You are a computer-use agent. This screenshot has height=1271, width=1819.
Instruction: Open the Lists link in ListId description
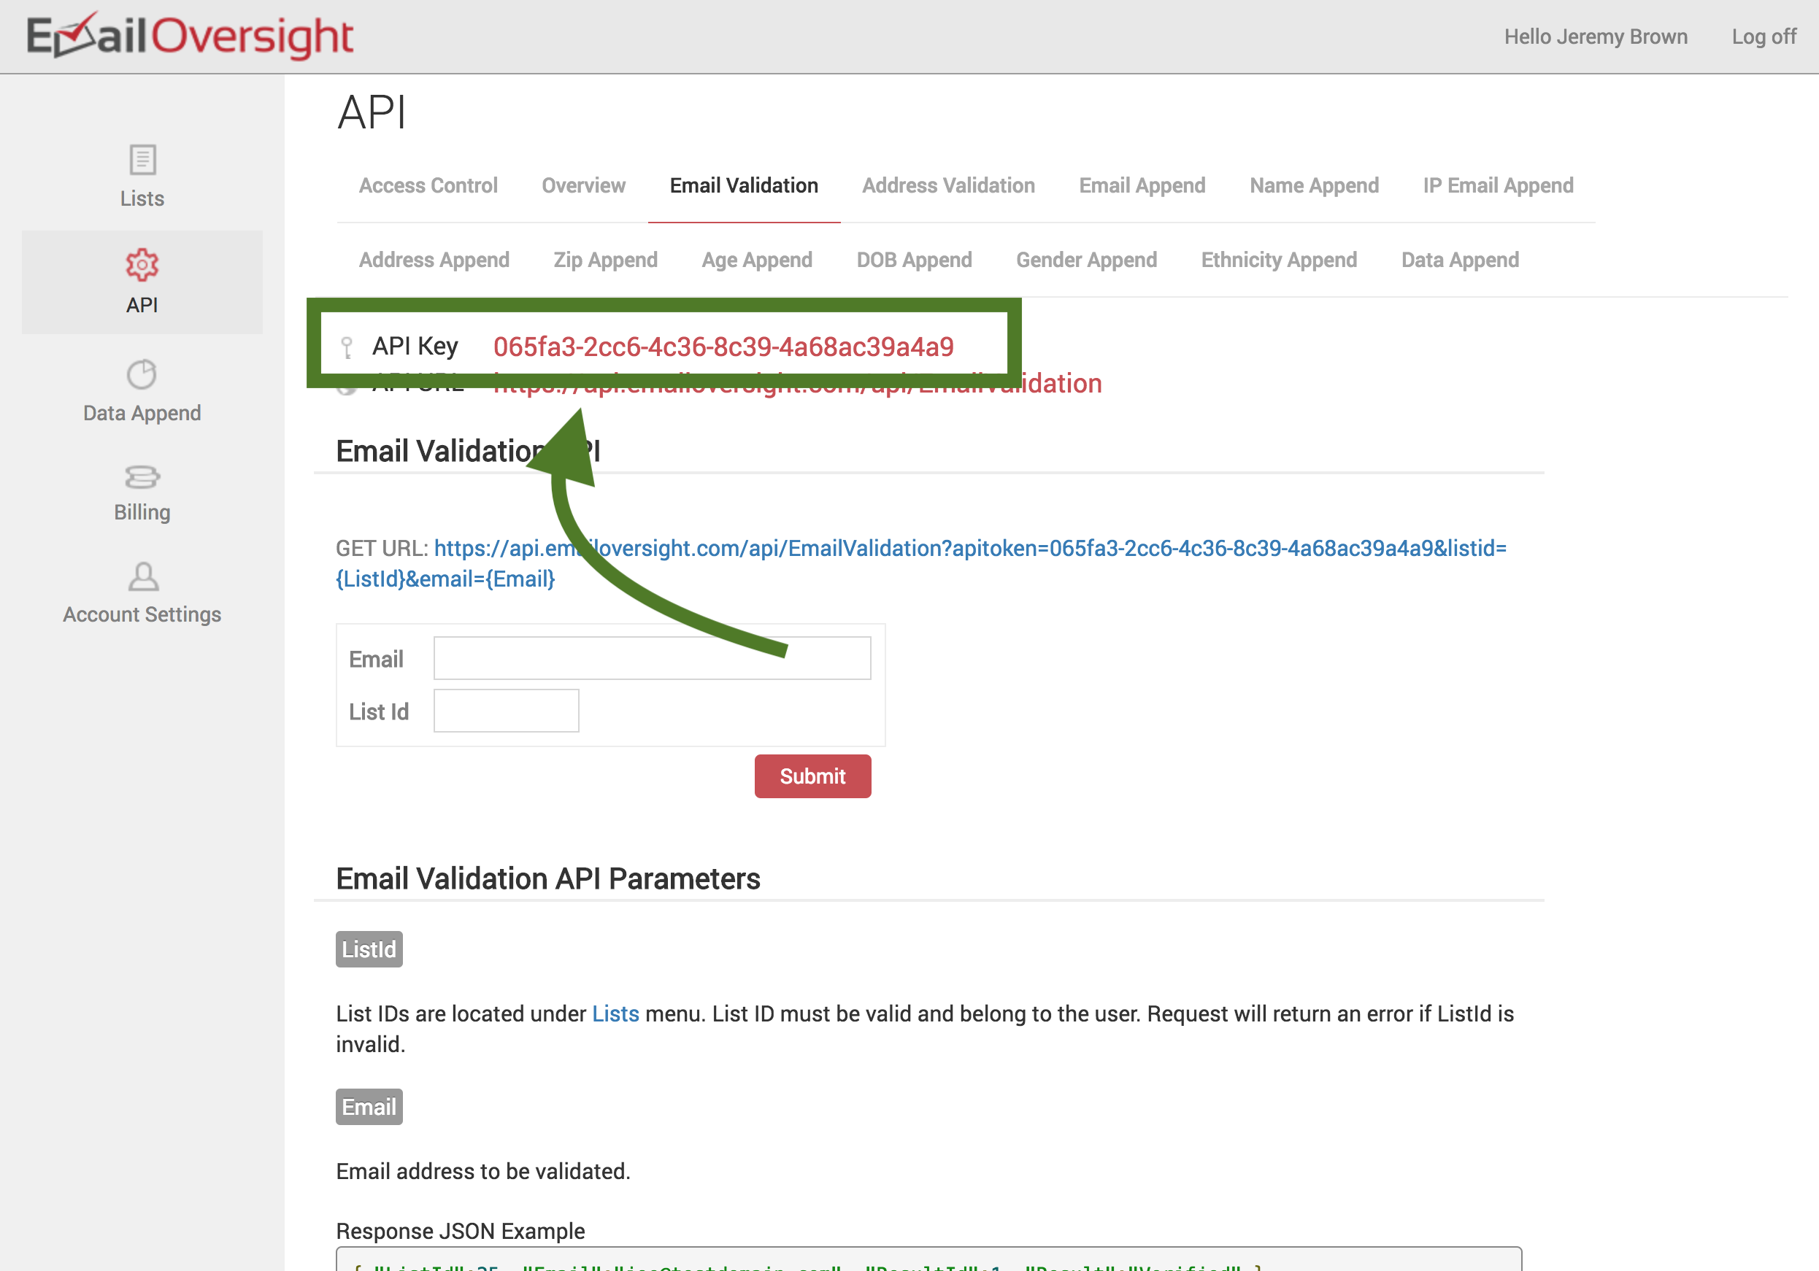click(615, 1013)
